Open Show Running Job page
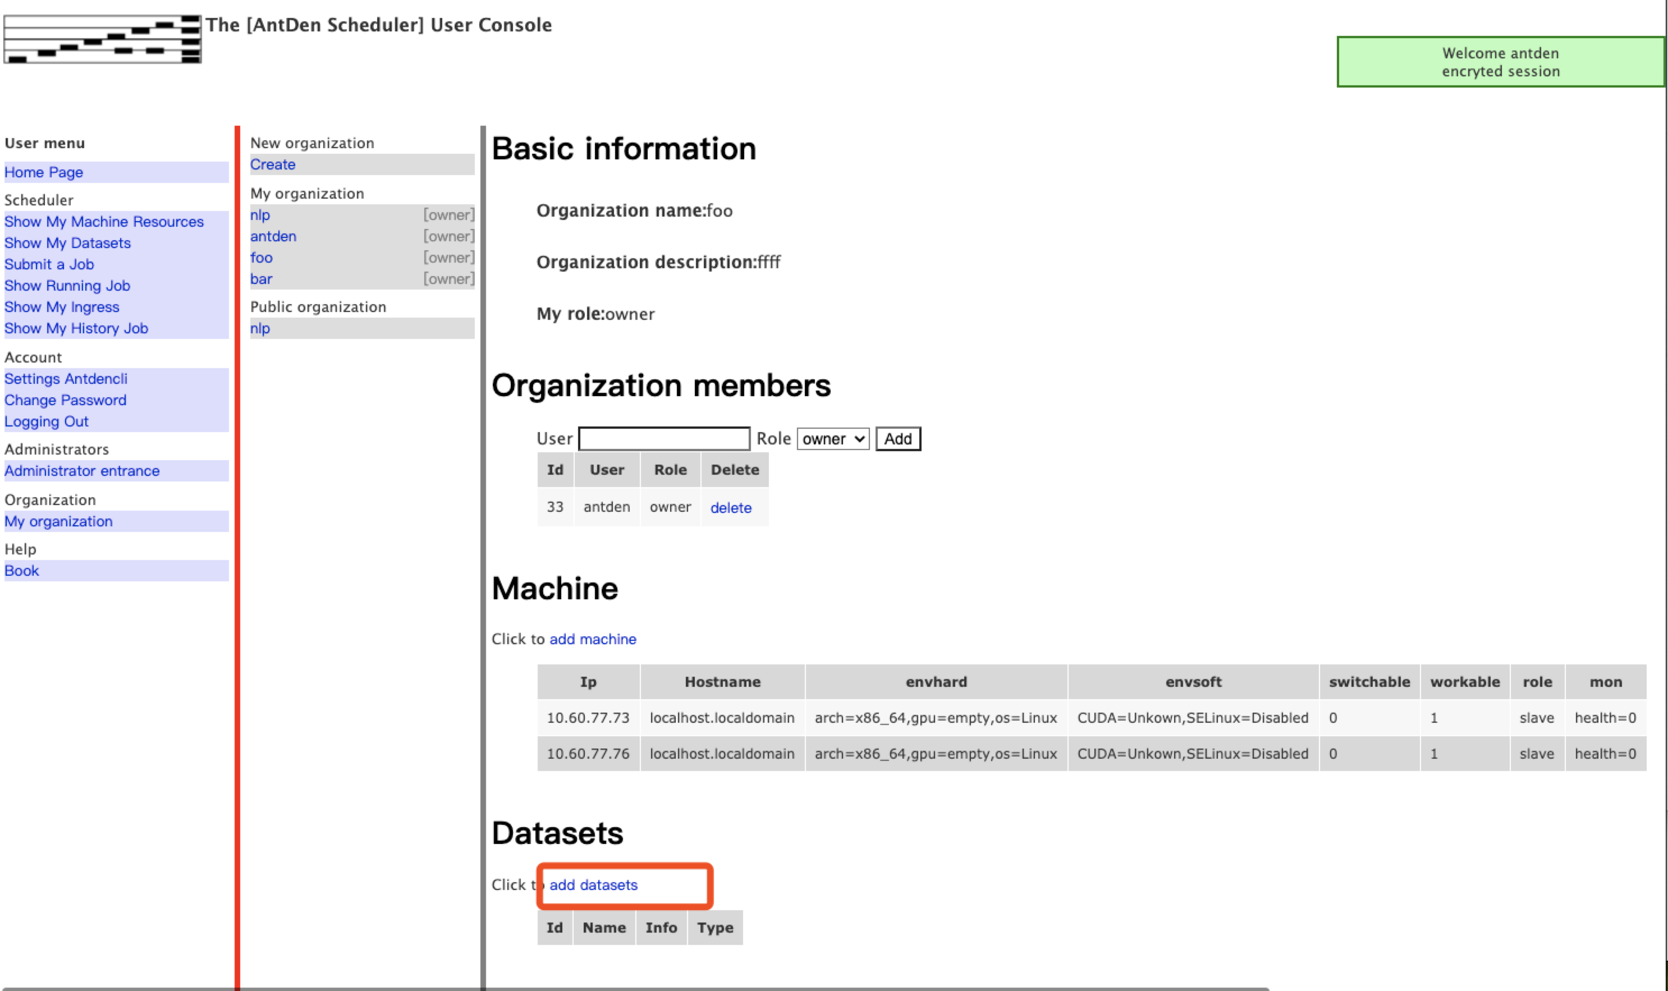 (67, 286)
